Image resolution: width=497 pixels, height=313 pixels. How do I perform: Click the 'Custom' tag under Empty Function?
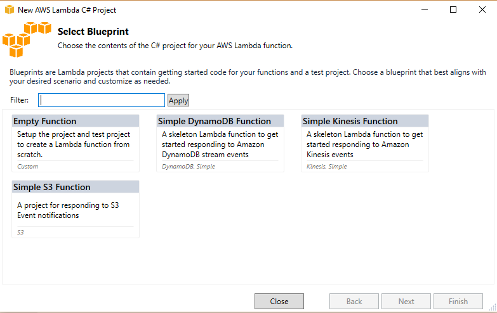pos(27,167)
